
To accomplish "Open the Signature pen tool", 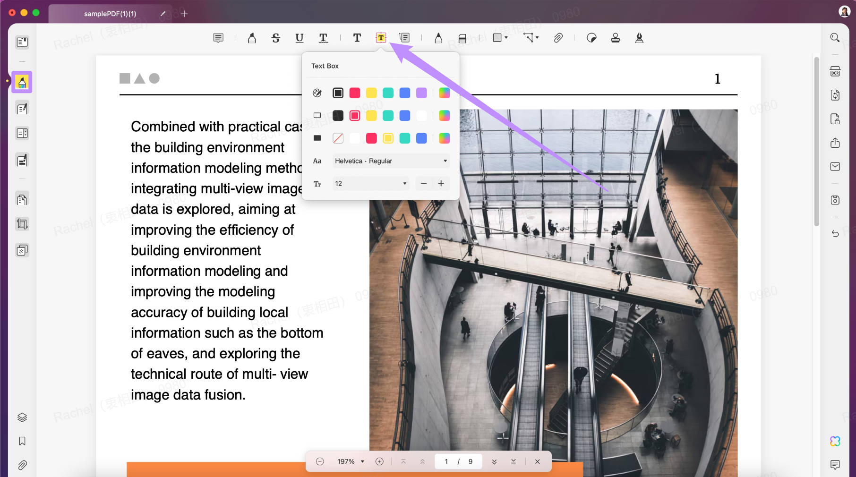I will 639,38.
